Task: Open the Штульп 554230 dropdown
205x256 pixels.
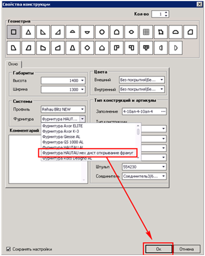Action: tap(163, 167)
